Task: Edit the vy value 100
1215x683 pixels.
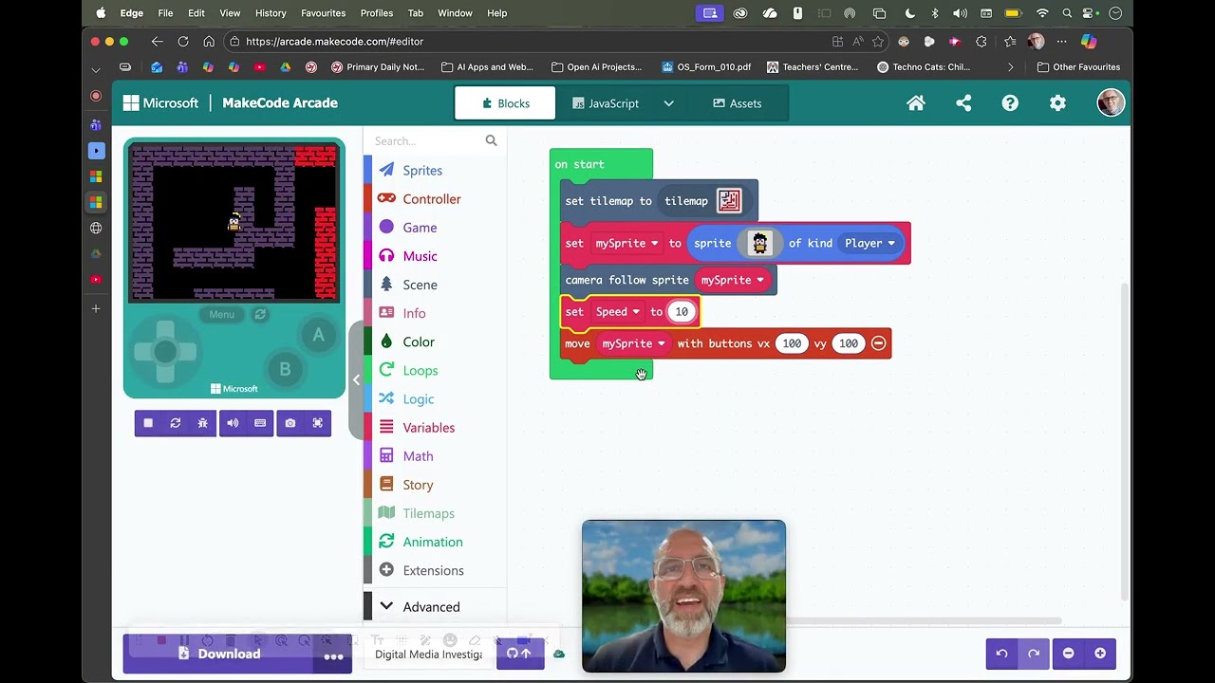Action: pyautogui.click(x=848, y=343)
